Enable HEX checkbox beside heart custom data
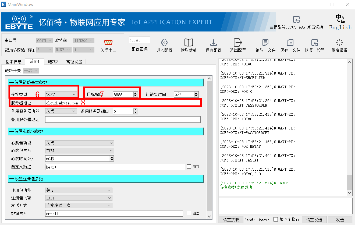The image size is (355, 225). pyautogui.click(x=189, y=167)
